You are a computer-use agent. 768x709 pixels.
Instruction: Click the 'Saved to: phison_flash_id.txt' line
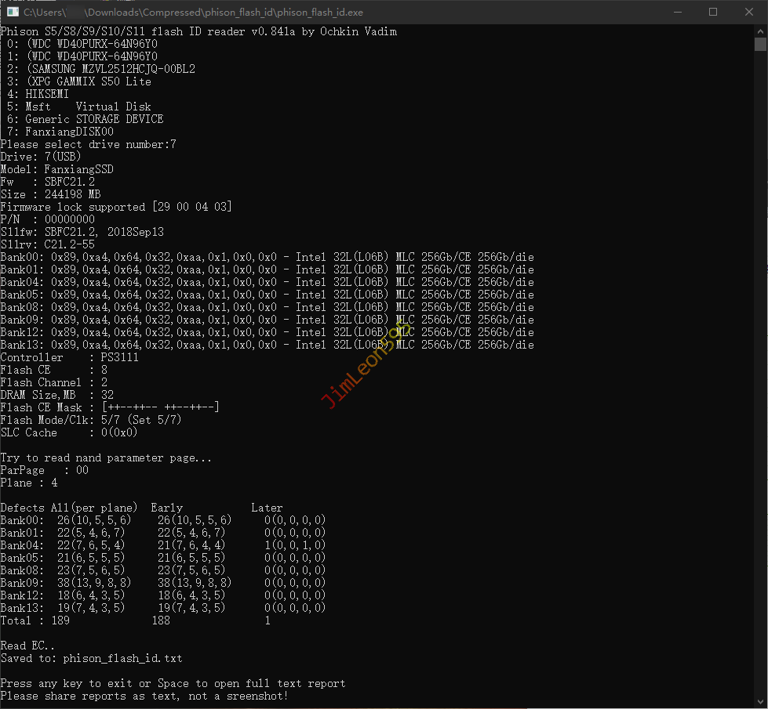91,658
